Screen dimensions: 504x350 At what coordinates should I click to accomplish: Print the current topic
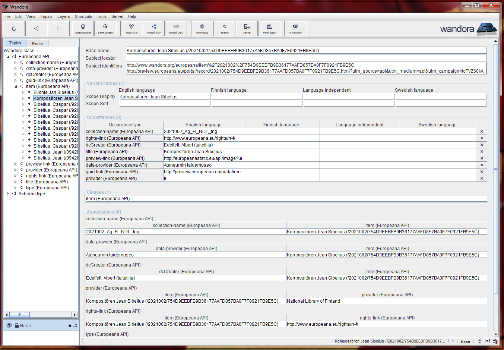pos(269,28)
